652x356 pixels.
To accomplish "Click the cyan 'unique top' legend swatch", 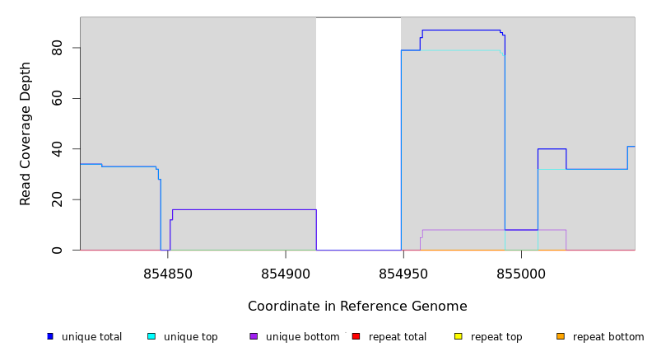I will (x=151, y=336).
